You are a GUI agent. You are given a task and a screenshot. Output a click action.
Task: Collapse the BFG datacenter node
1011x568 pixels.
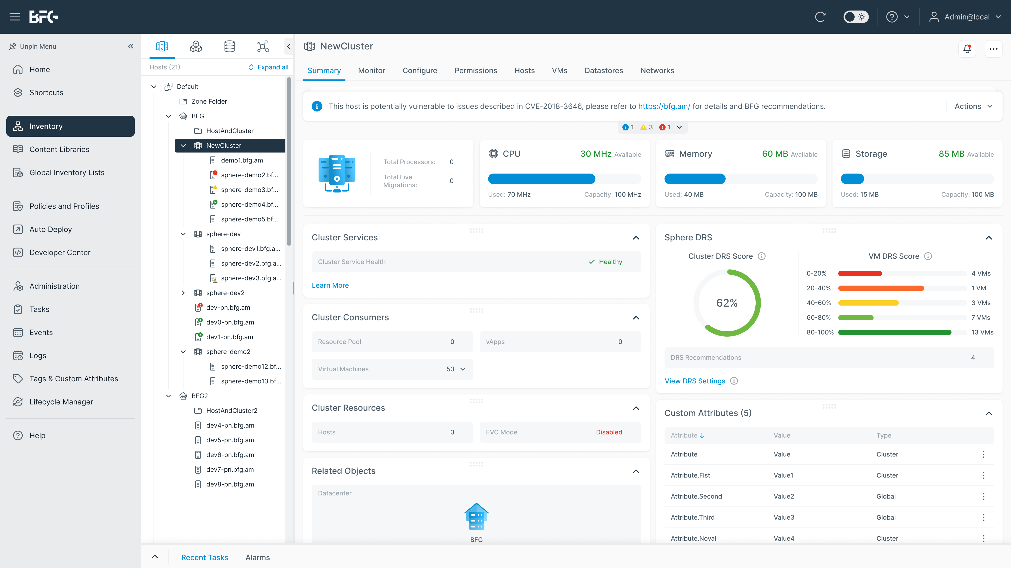168,116
